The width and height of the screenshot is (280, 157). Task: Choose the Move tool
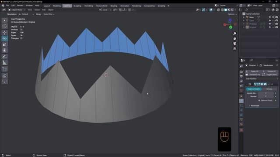5,33
